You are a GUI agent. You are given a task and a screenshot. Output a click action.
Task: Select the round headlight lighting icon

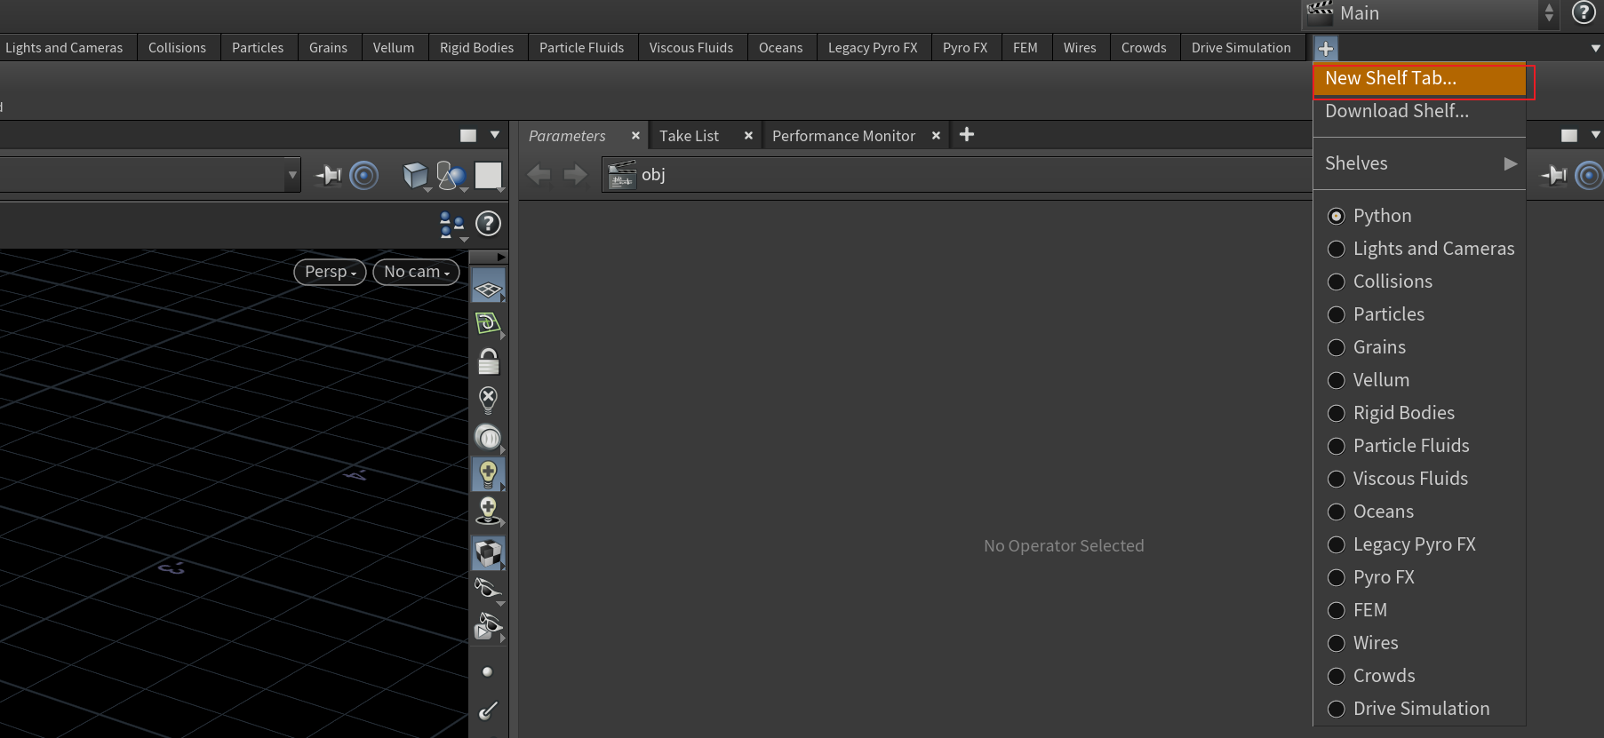pyautogui.click(x=488, y=437)
